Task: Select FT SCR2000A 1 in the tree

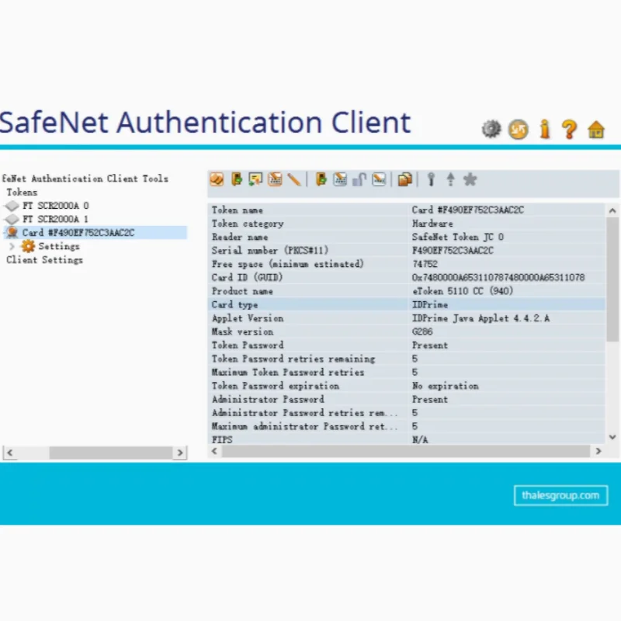Action: coord(55,219)
